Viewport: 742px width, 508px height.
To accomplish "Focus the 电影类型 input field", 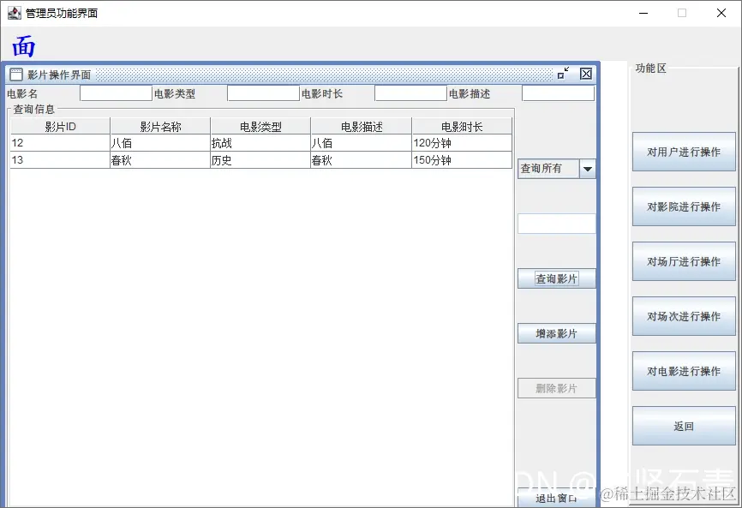I will click(263, 93).
